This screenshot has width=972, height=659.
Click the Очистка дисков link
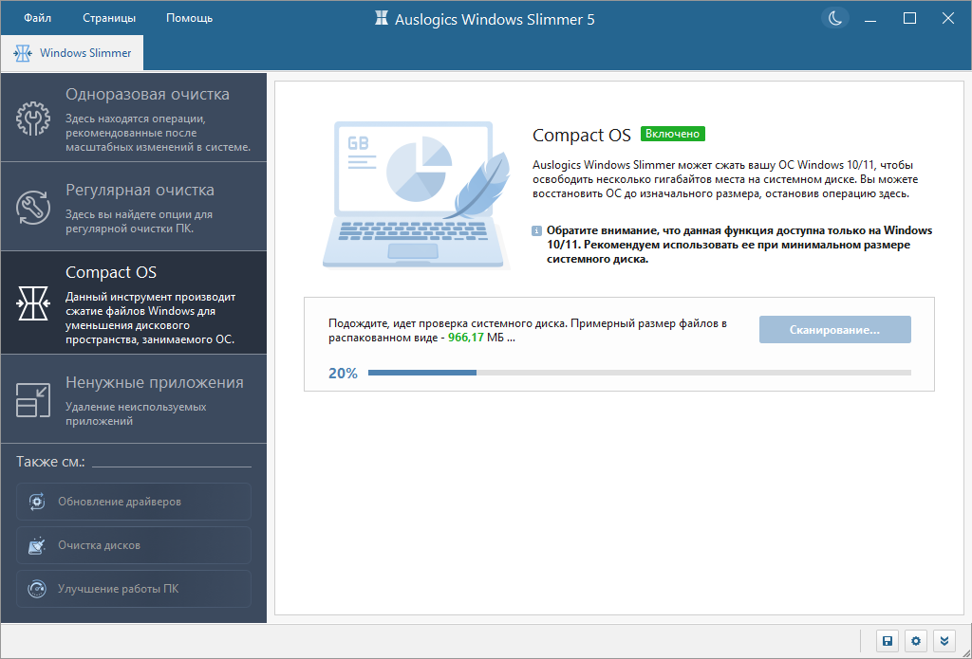point(134,545)
